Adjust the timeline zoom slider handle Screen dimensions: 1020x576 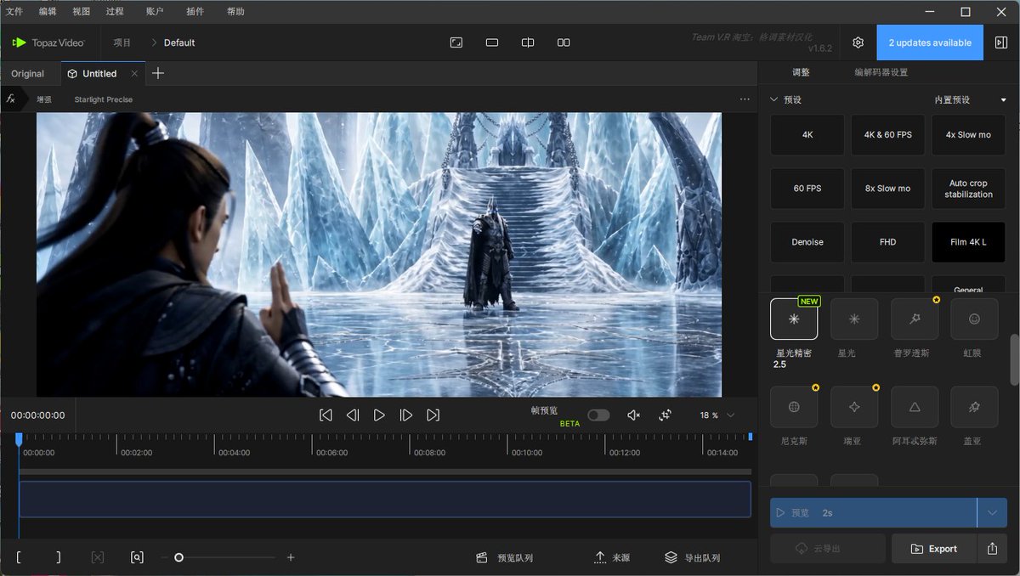pyautogui.click(x=178, y=557)
